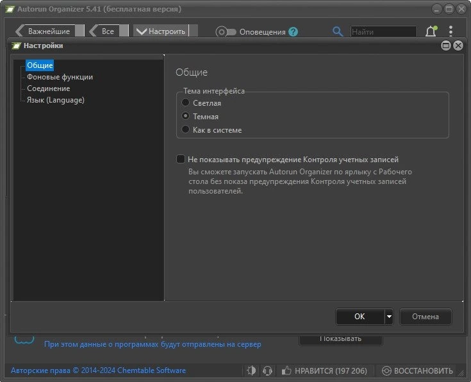The height and width of the screenshot is (382, 471).
Task: Select the Темная theme radio button
Action: point(185,116)
